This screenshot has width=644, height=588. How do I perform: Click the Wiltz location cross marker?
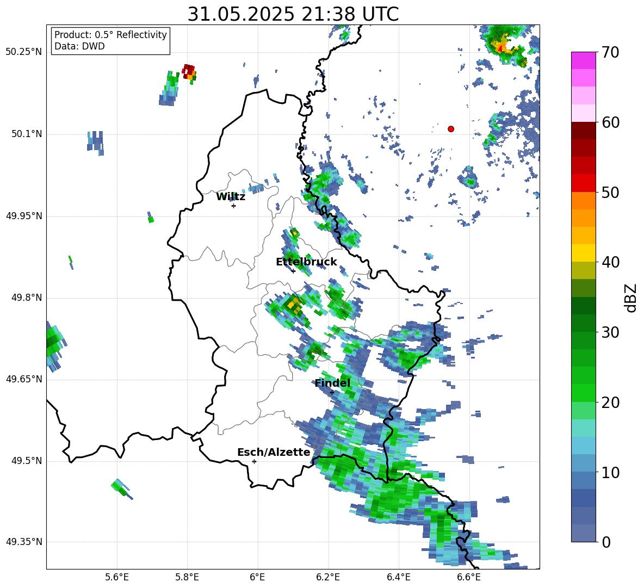click(x=234, y=206)
